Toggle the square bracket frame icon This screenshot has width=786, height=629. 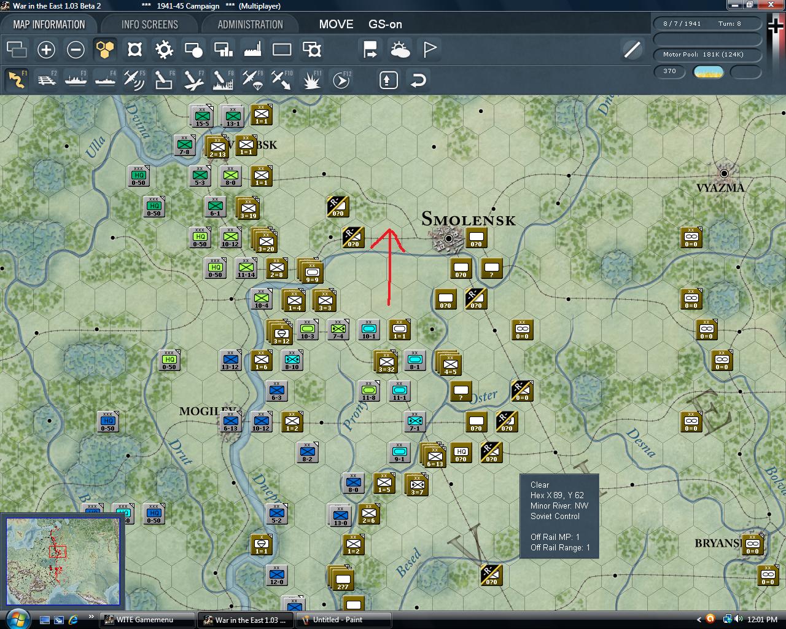coord(134,50)
